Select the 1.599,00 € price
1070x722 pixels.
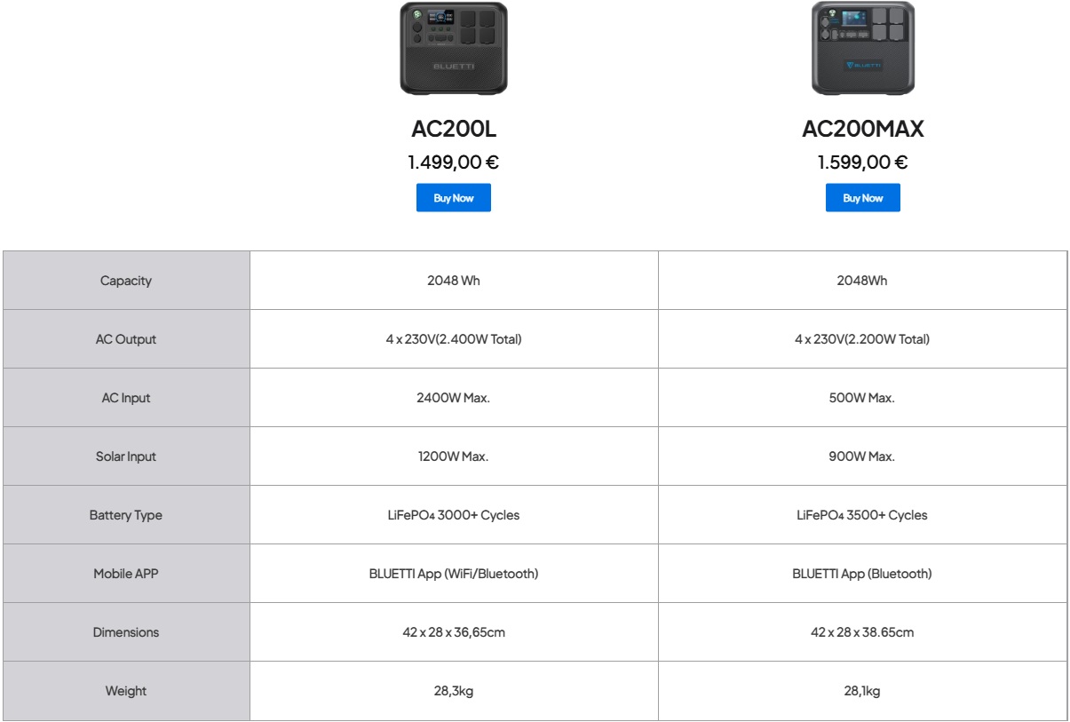(x=863, y=163)
